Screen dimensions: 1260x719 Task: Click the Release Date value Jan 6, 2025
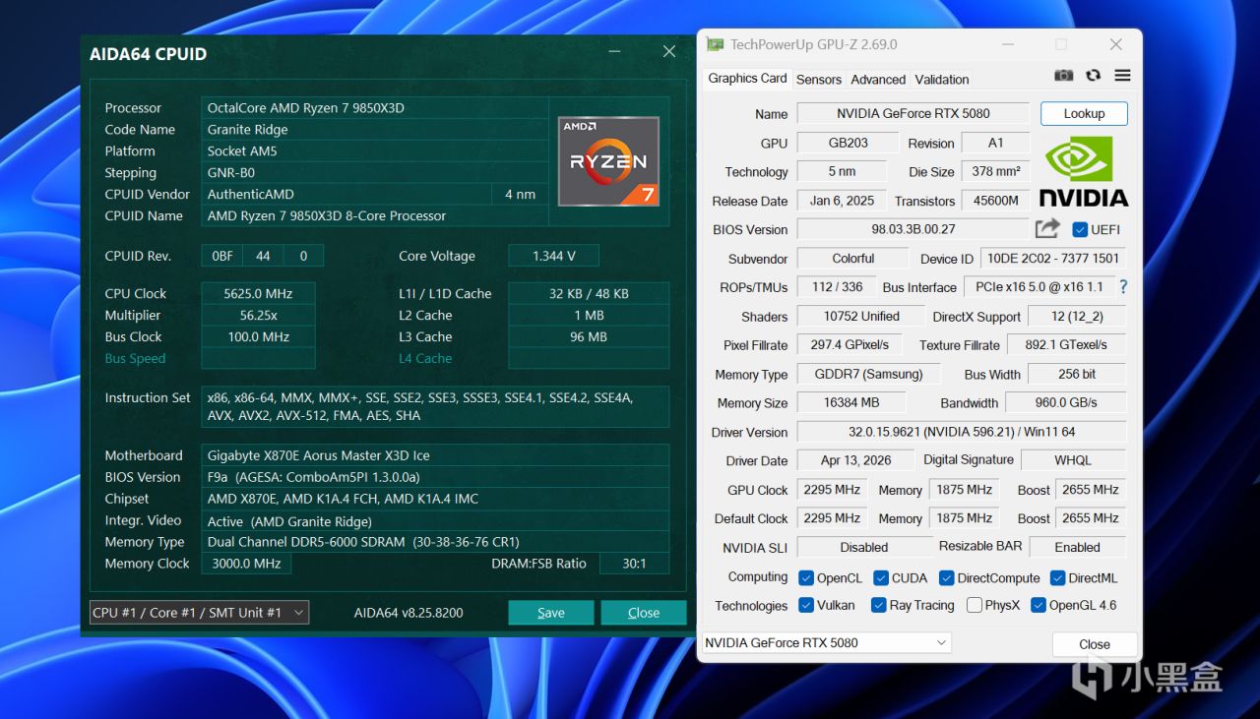[842, 200]
